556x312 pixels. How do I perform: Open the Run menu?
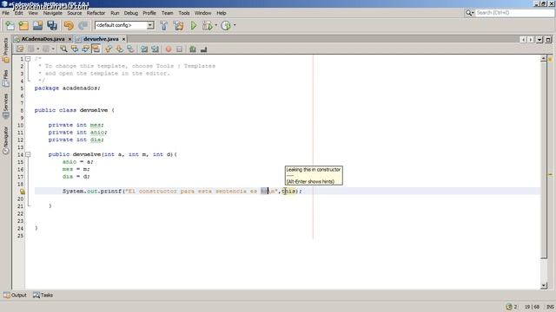tap(115, 13)
